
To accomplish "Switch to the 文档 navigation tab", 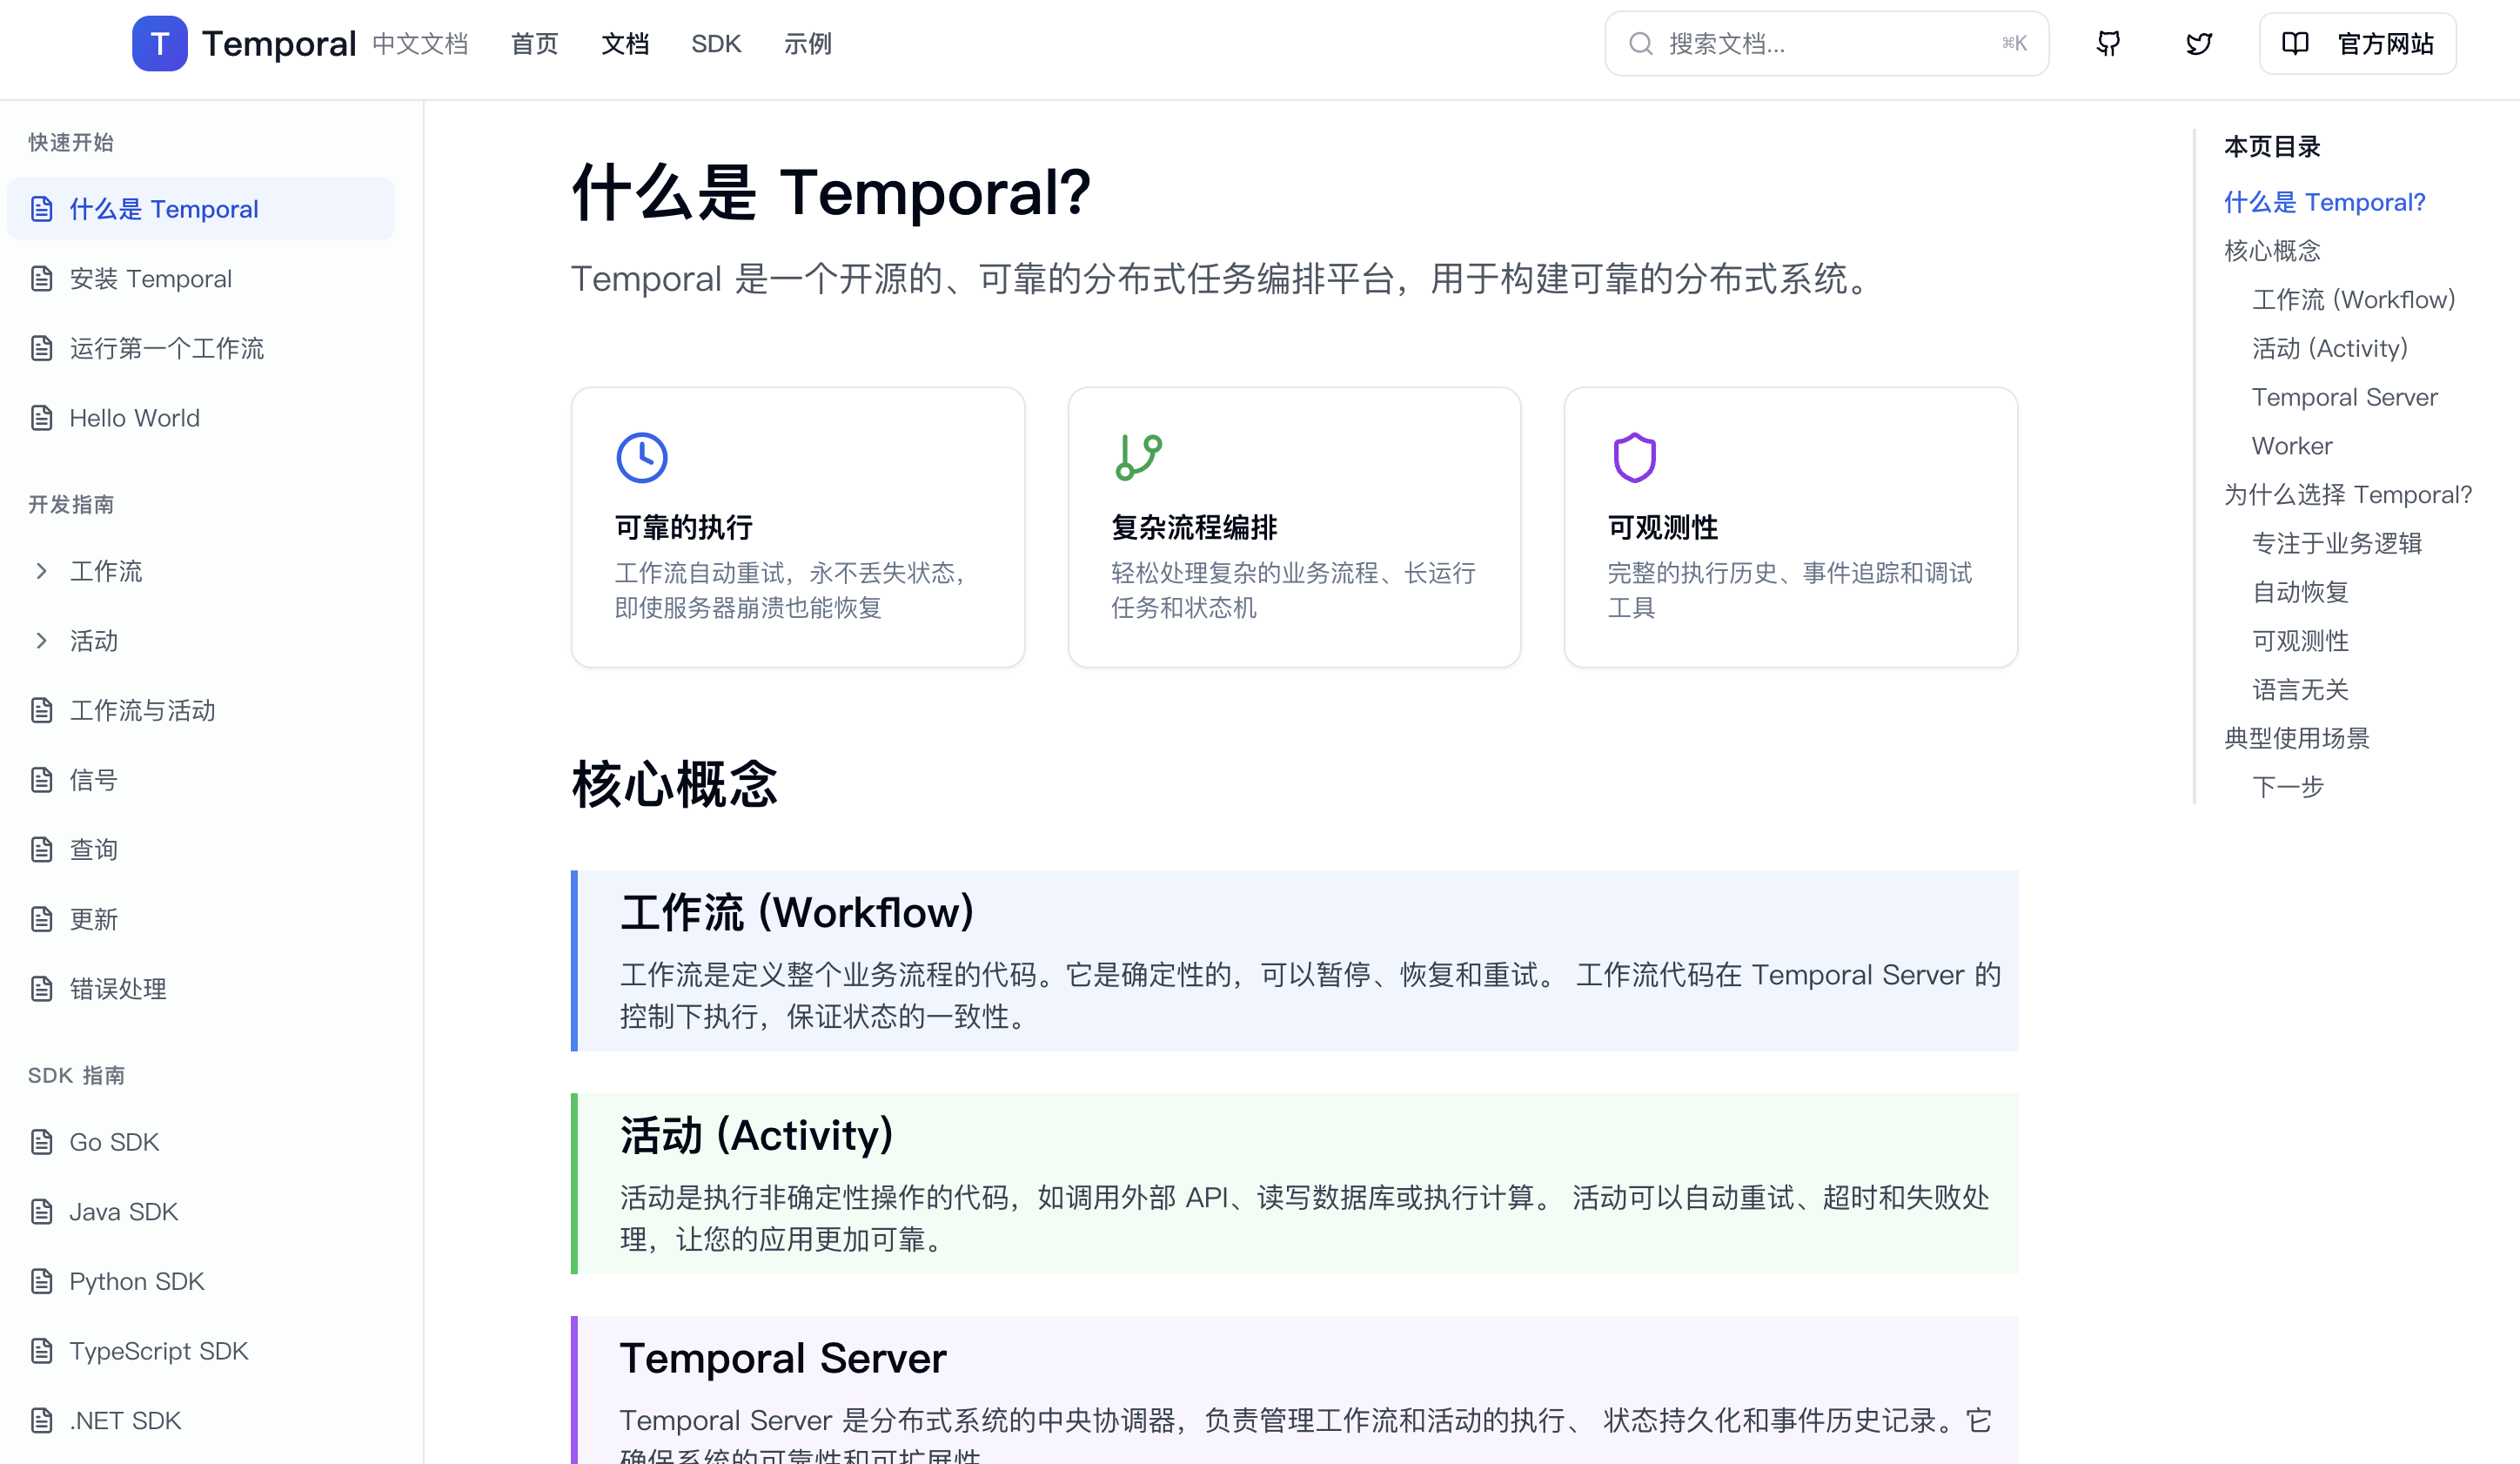I will 625,43.
